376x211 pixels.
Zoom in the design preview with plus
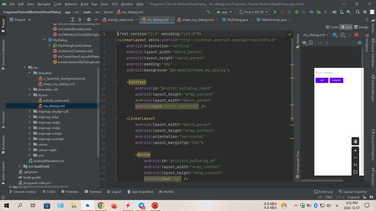pyautogui.click(x=355, y=151)
